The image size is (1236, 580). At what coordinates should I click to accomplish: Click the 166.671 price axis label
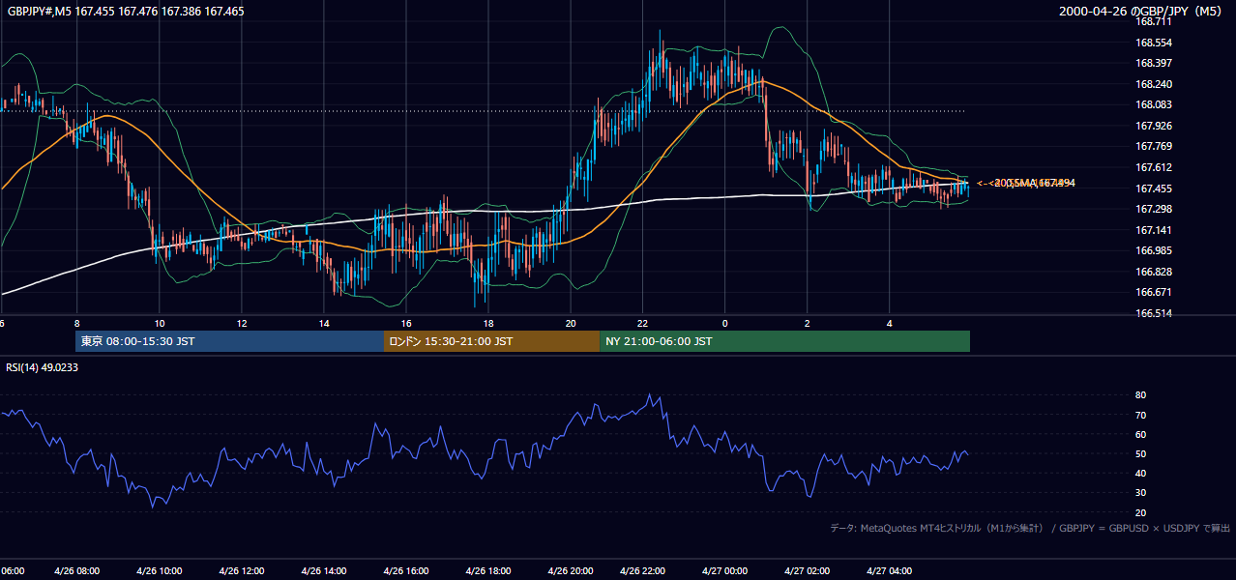point(1153,292)
